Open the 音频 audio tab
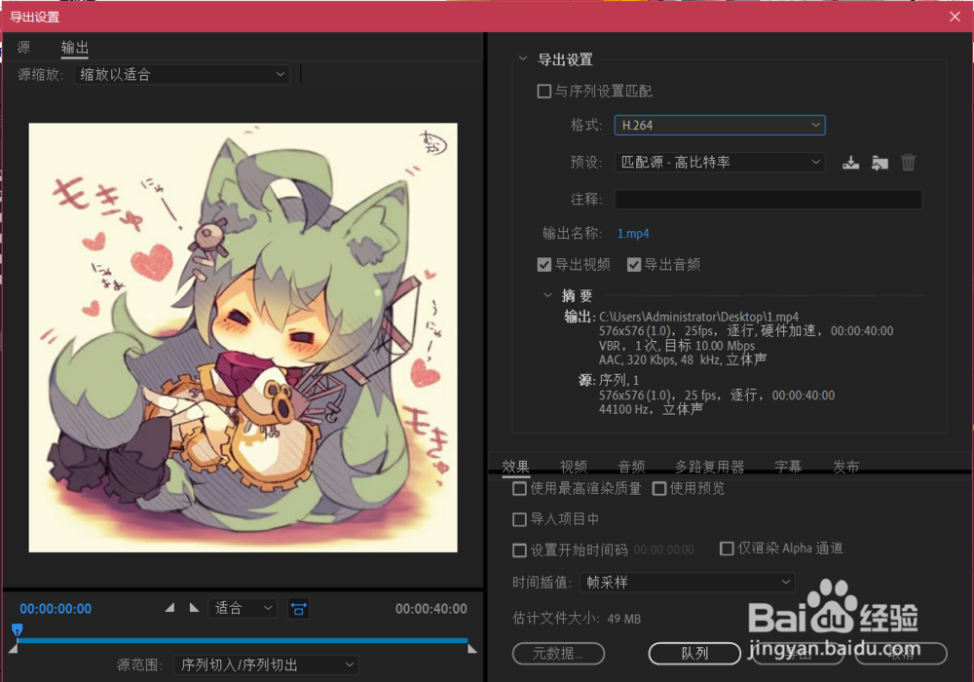Viewport: 974px width, 682px height. coord(632,467)
